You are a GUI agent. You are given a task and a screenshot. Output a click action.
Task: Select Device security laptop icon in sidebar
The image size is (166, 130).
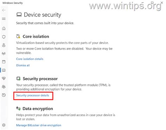tap(4, 70)
